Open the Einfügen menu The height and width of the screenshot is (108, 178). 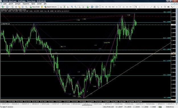(x=18, y=4)
